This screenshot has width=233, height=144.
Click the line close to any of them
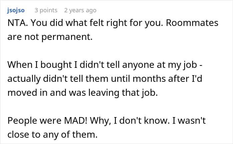[x=53, y=135]
